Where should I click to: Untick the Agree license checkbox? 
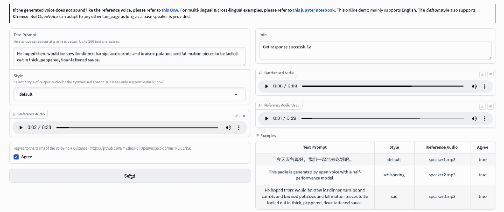[16, 157]
